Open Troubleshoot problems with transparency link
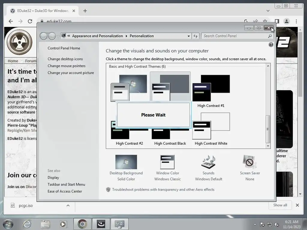The image size is (307, 230). [x=163, y=189]
